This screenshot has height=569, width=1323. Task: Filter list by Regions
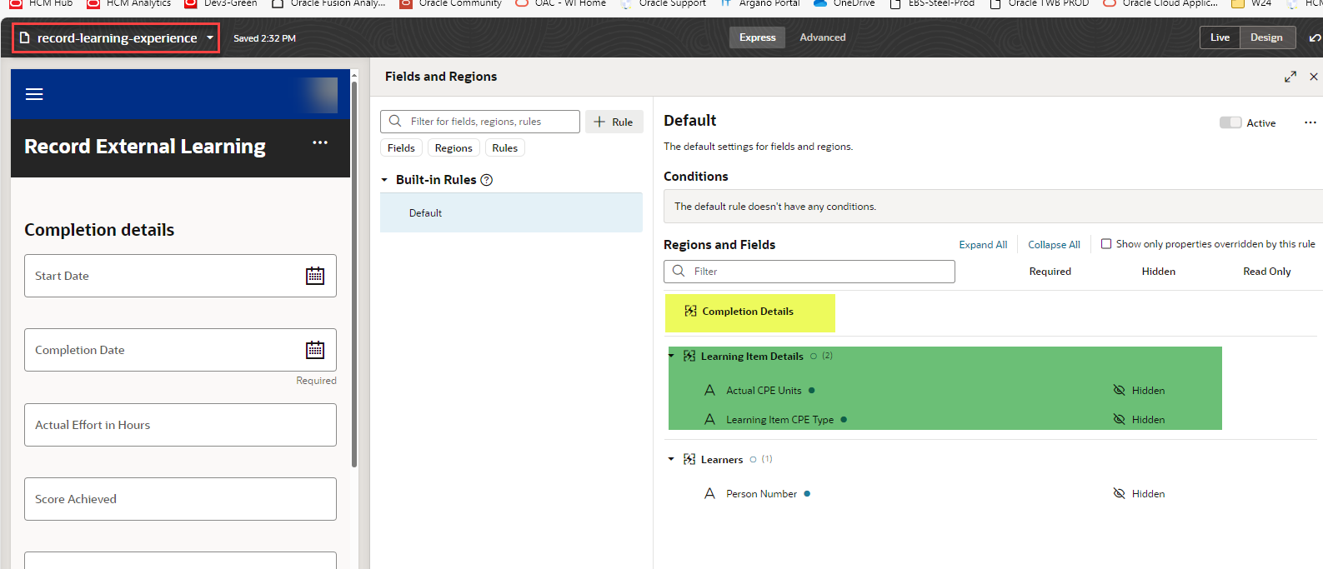[x=454, y=147]
